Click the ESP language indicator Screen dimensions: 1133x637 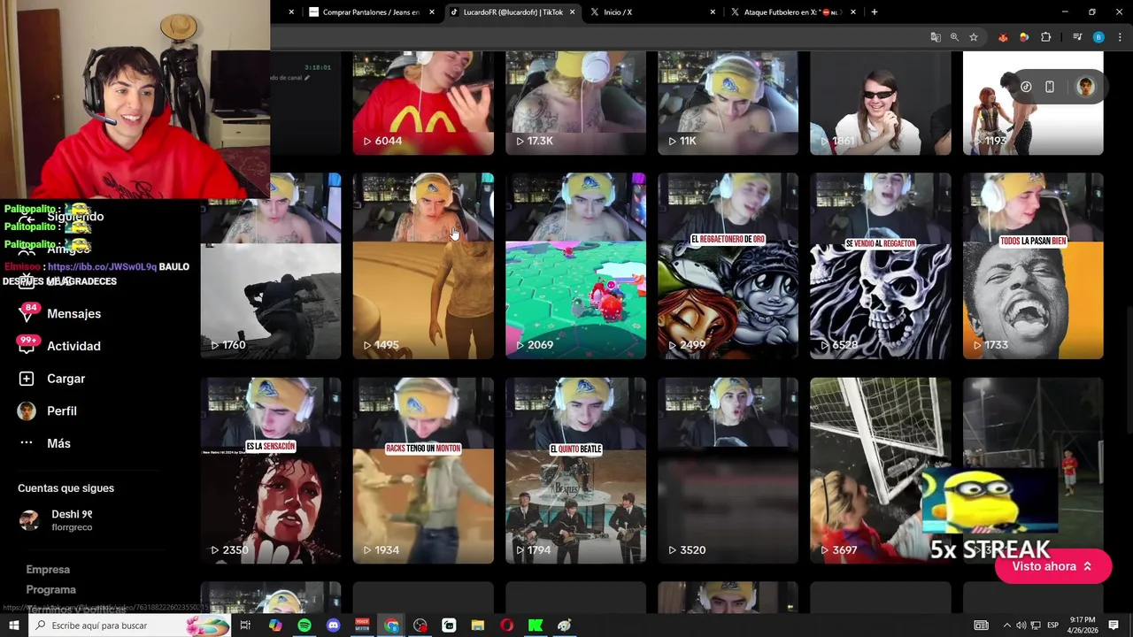pyautogui.click(x=1053, y=625)
